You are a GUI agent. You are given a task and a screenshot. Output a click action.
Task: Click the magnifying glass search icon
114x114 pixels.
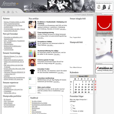click(x=16, y=12)
